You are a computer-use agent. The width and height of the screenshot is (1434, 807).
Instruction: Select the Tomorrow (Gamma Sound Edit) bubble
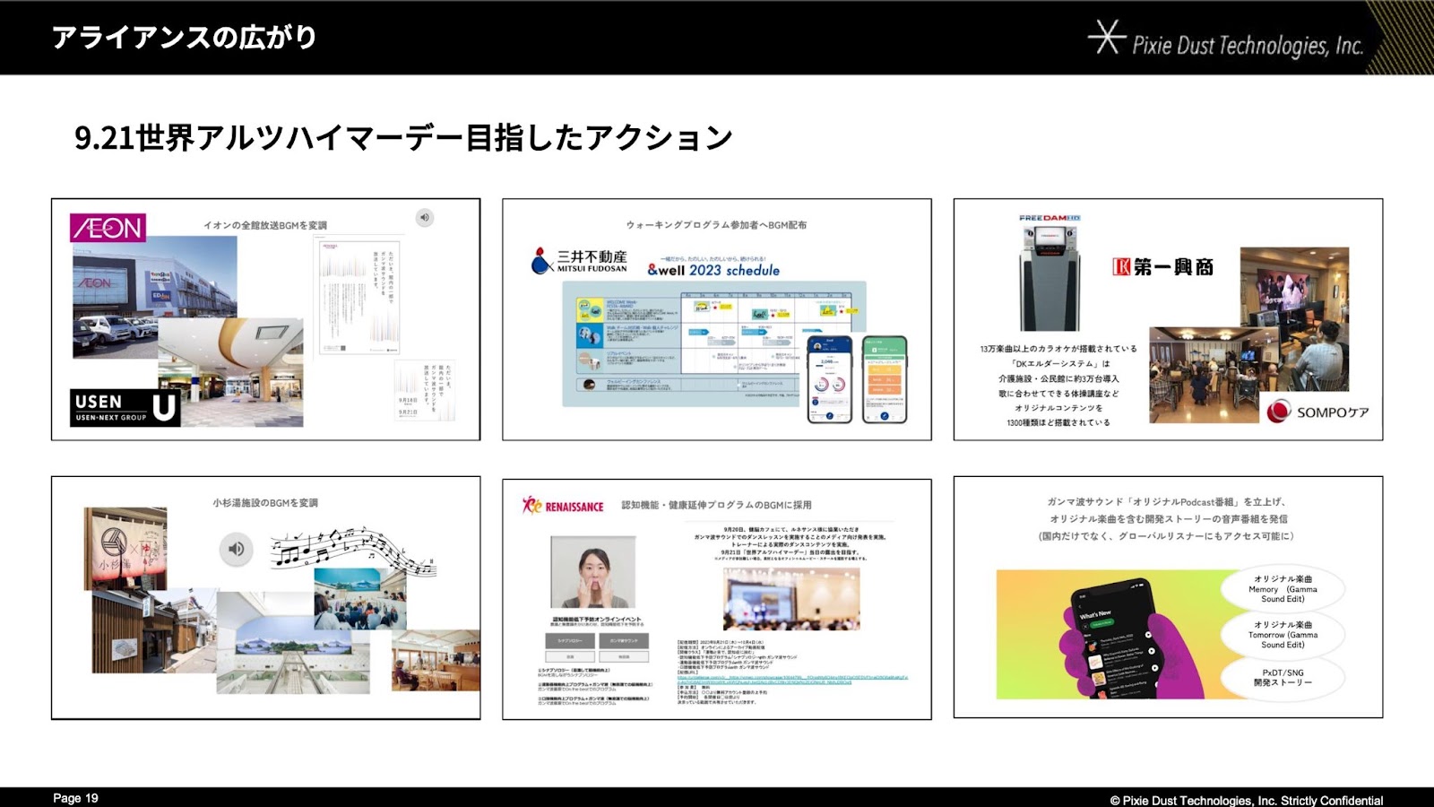(x=1283, y=635)
